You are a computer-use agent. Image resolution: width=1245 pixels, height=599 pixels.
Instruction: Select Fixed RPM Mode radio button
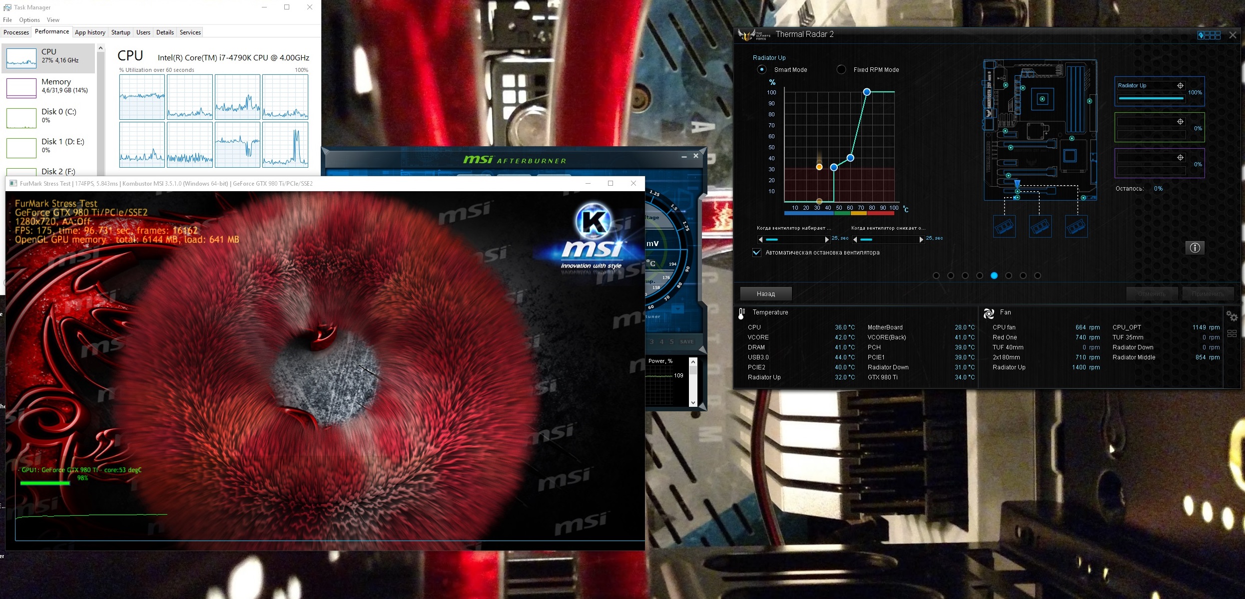(841, 69)
